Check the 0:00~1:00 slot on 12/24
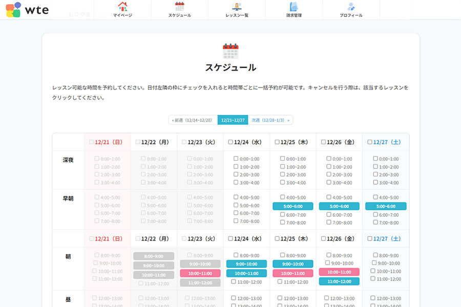This screenshot has height=307, width=461. [x=236, y=159]
